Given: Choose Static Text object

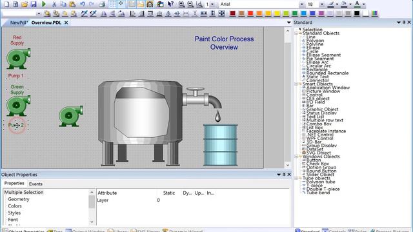Looking at the screenshot, I should [317, 77].
